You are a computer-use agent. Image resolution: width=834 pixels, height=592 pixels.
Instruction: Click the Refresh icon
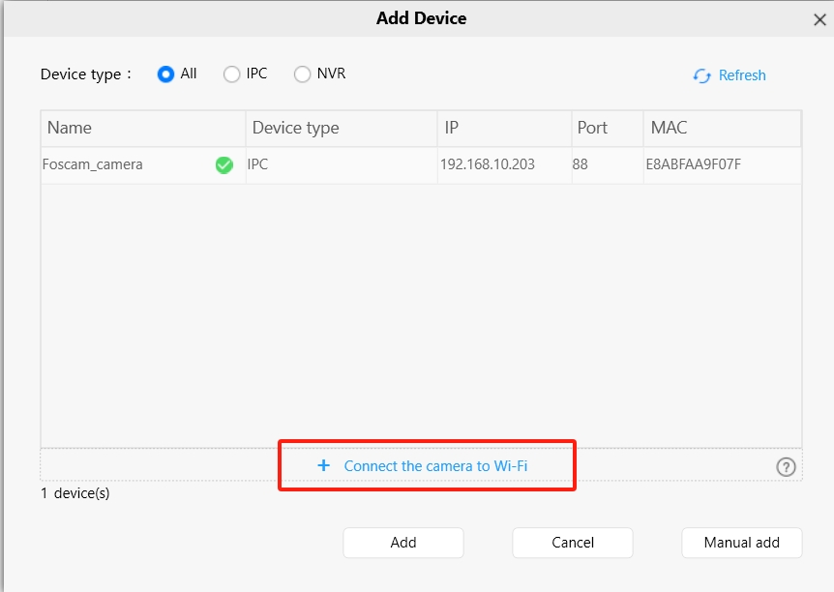[701, 75]
